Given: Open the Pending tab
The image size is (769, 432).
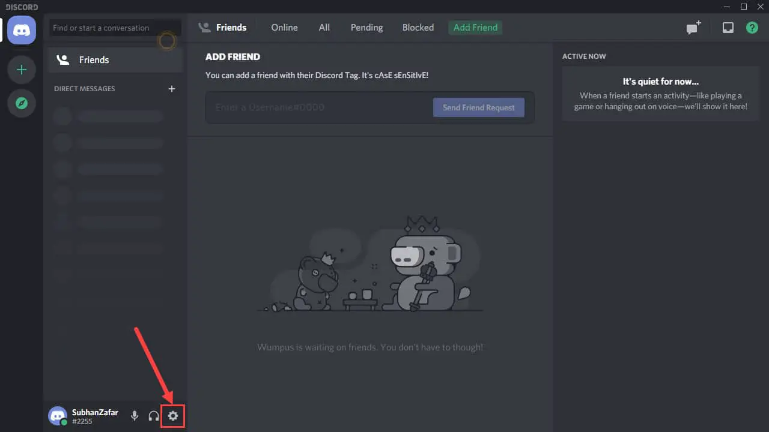Looking at the screenshot, I should click(366, 28).
